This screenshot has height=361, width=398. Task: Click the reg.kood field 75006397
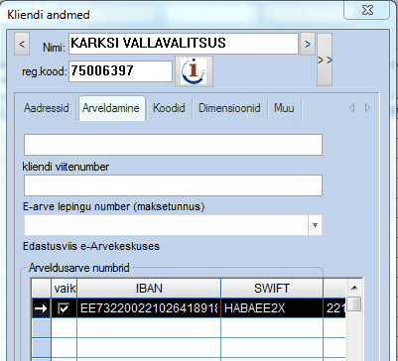click(x=120, y=71)
